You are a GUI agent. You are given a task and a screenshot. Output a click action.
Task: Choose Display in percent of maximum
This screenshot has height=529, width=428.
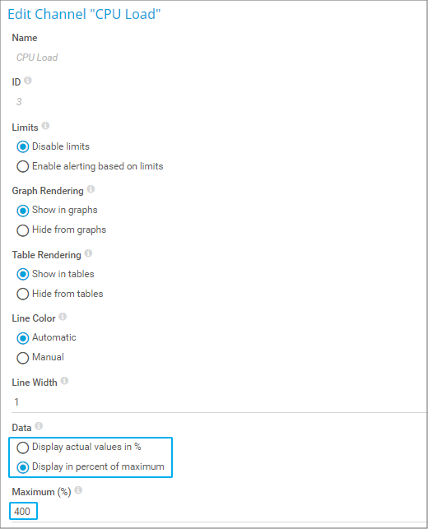click(22, 467)
